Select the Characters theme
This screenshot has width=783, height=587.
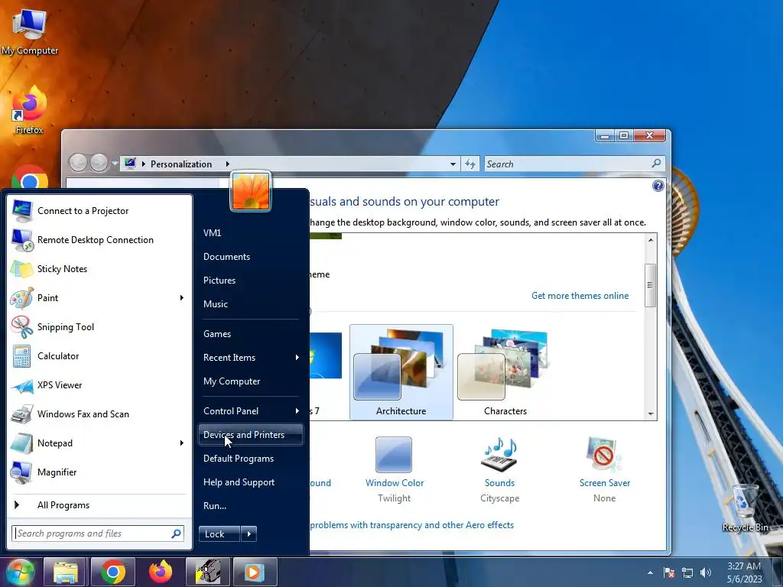tap(505, 372)
